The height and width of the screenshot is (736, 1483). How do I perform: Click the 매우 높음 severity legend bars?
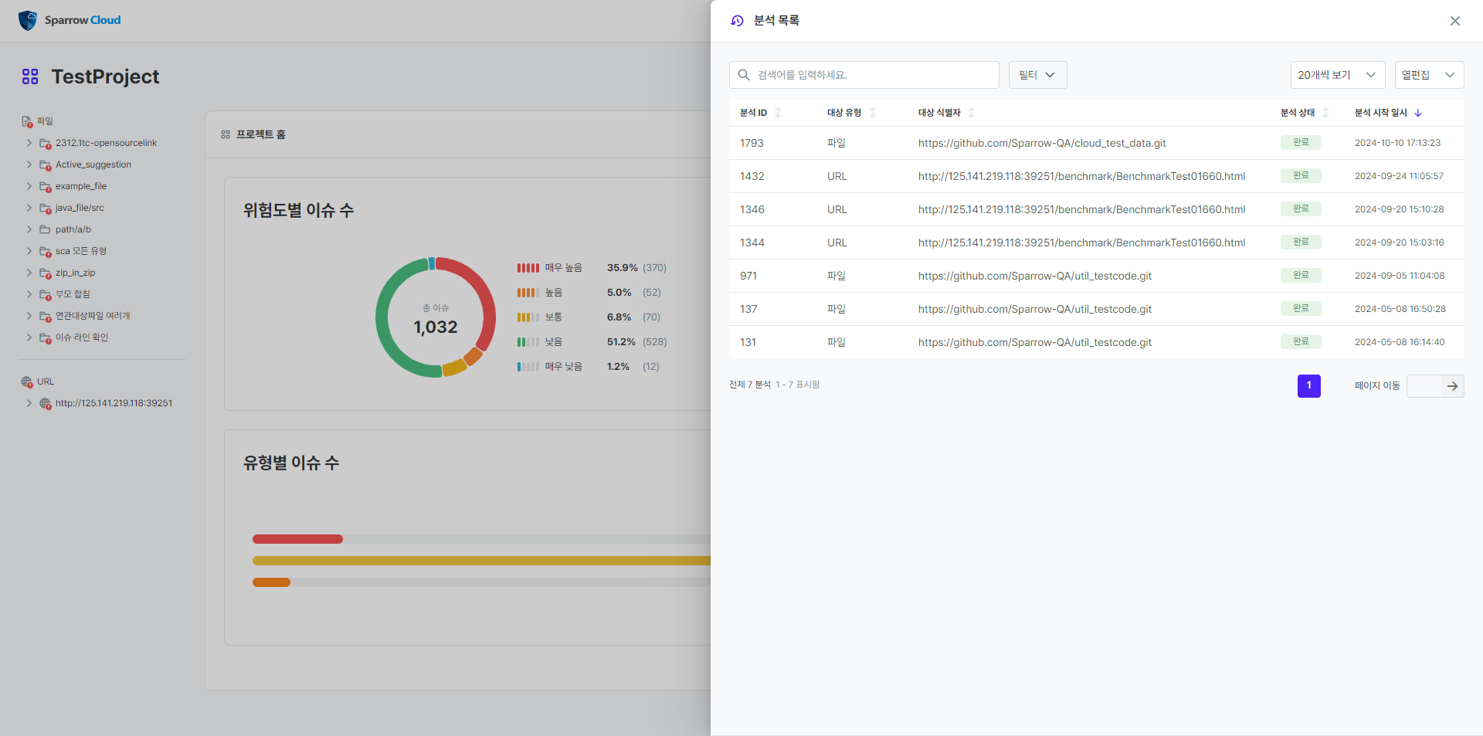[528, 268]
